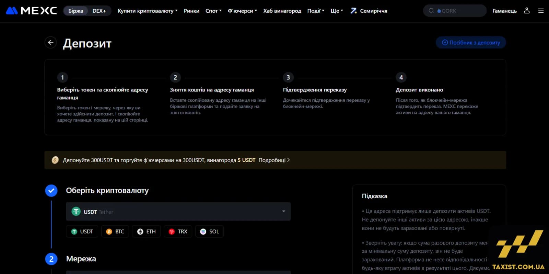Image resolution: width=549 pixels, height=274 pixels.
Task: Expand the Спот menu
Action: (213, 11)
